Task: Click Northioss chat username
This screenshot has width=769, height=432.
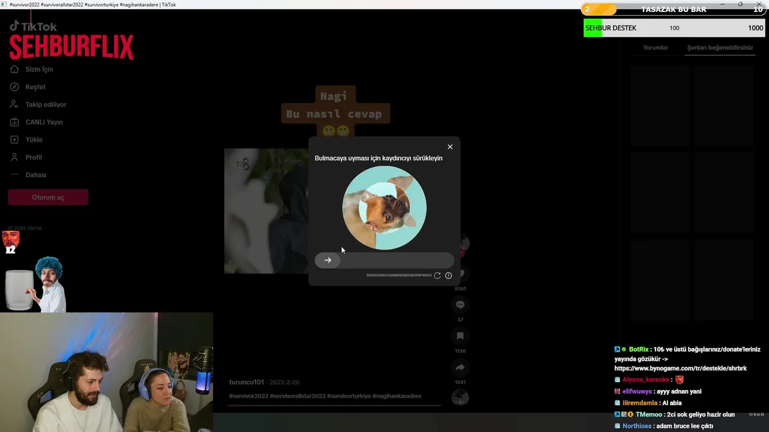Action: coord(636,426)
